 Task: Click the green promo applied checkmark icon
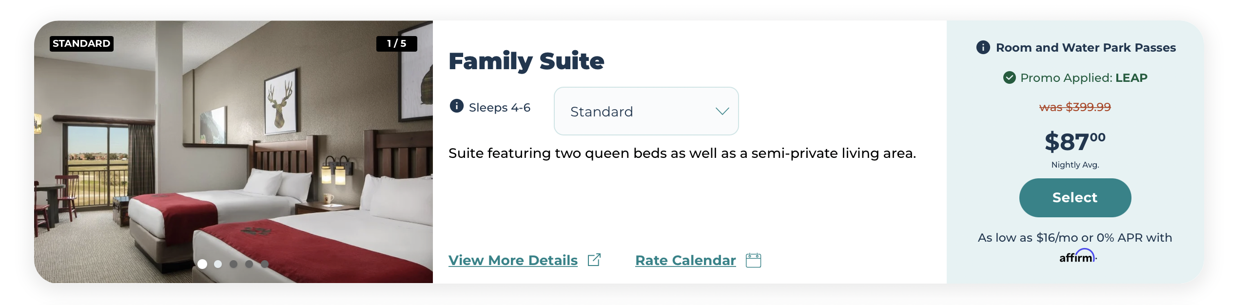(1009, 77)
